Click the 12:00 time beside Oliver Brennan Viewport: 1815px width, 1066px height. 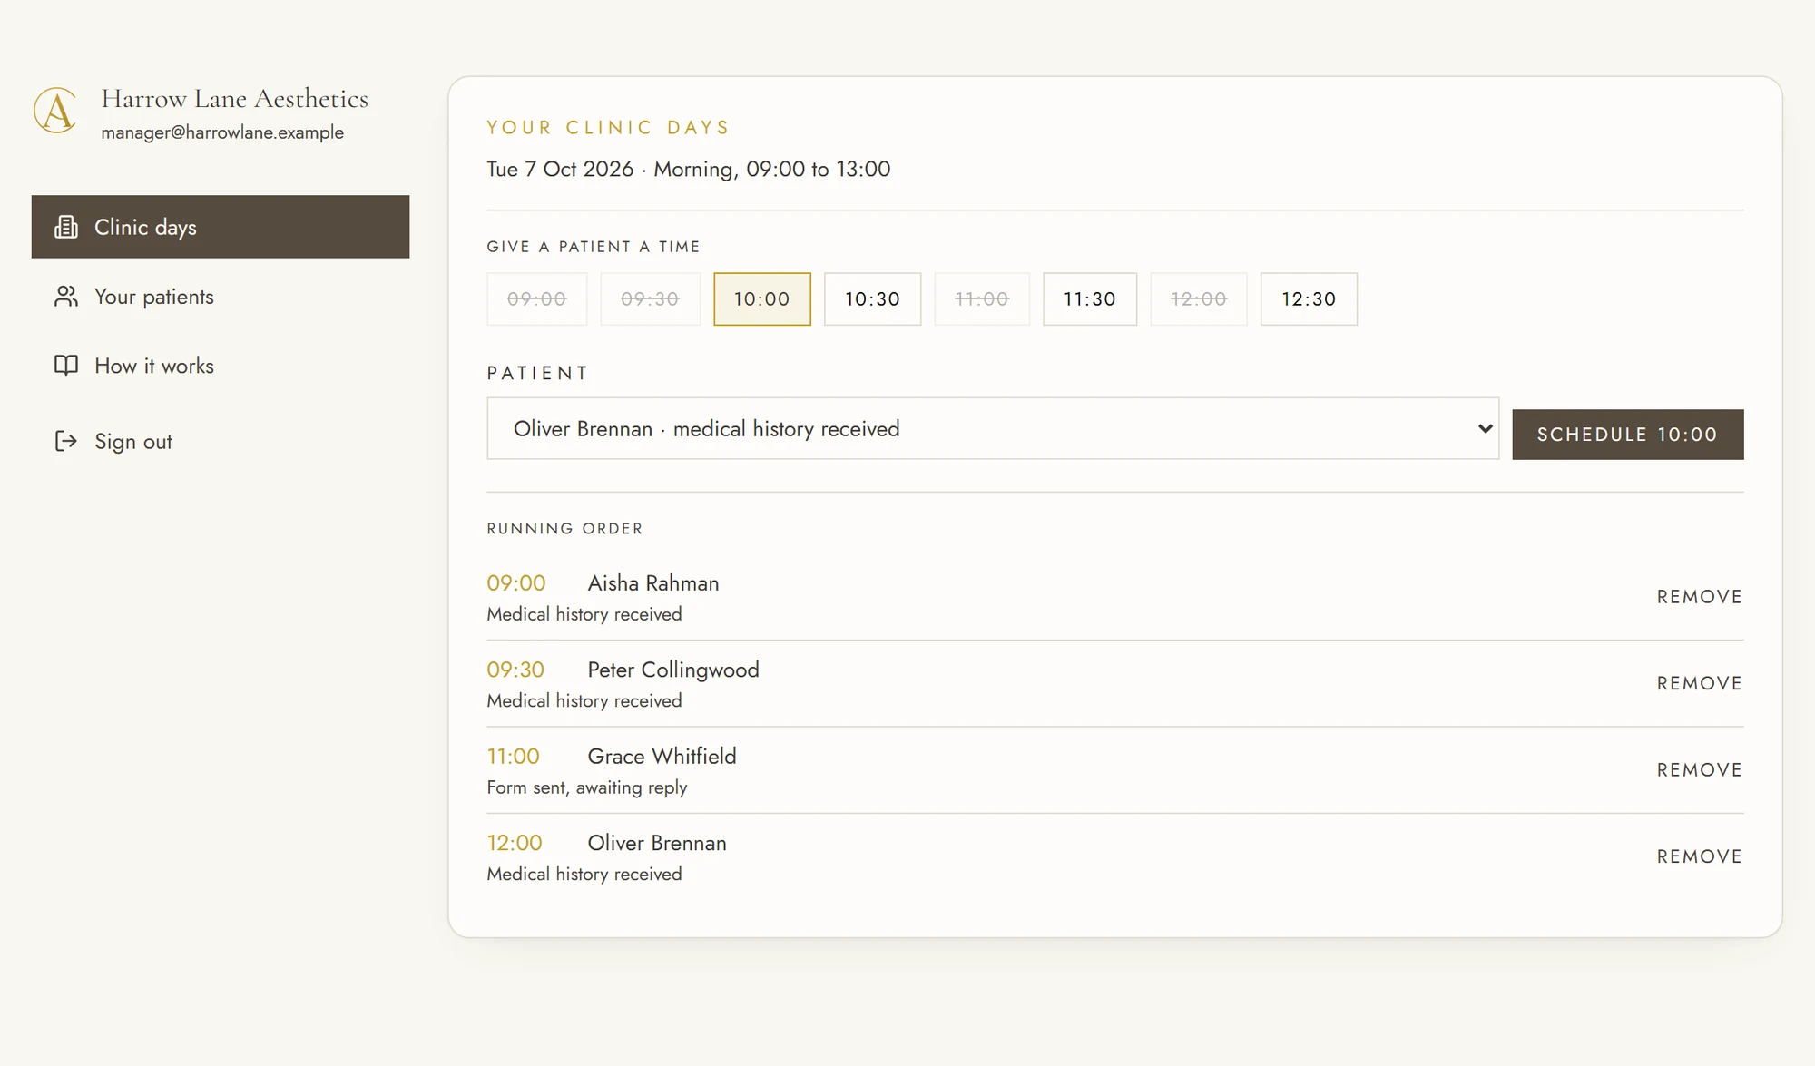coord(515,843)
